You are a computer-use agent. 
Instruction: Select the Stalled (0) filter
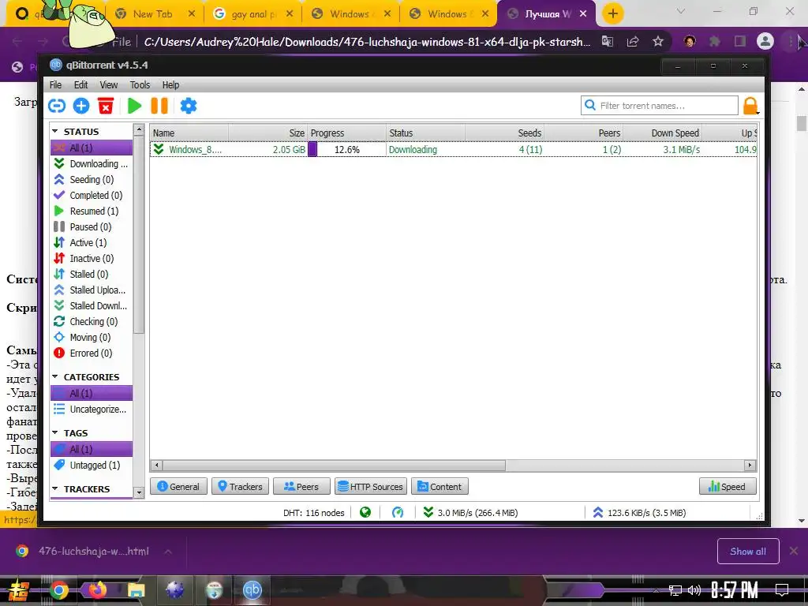pos(92,274)
